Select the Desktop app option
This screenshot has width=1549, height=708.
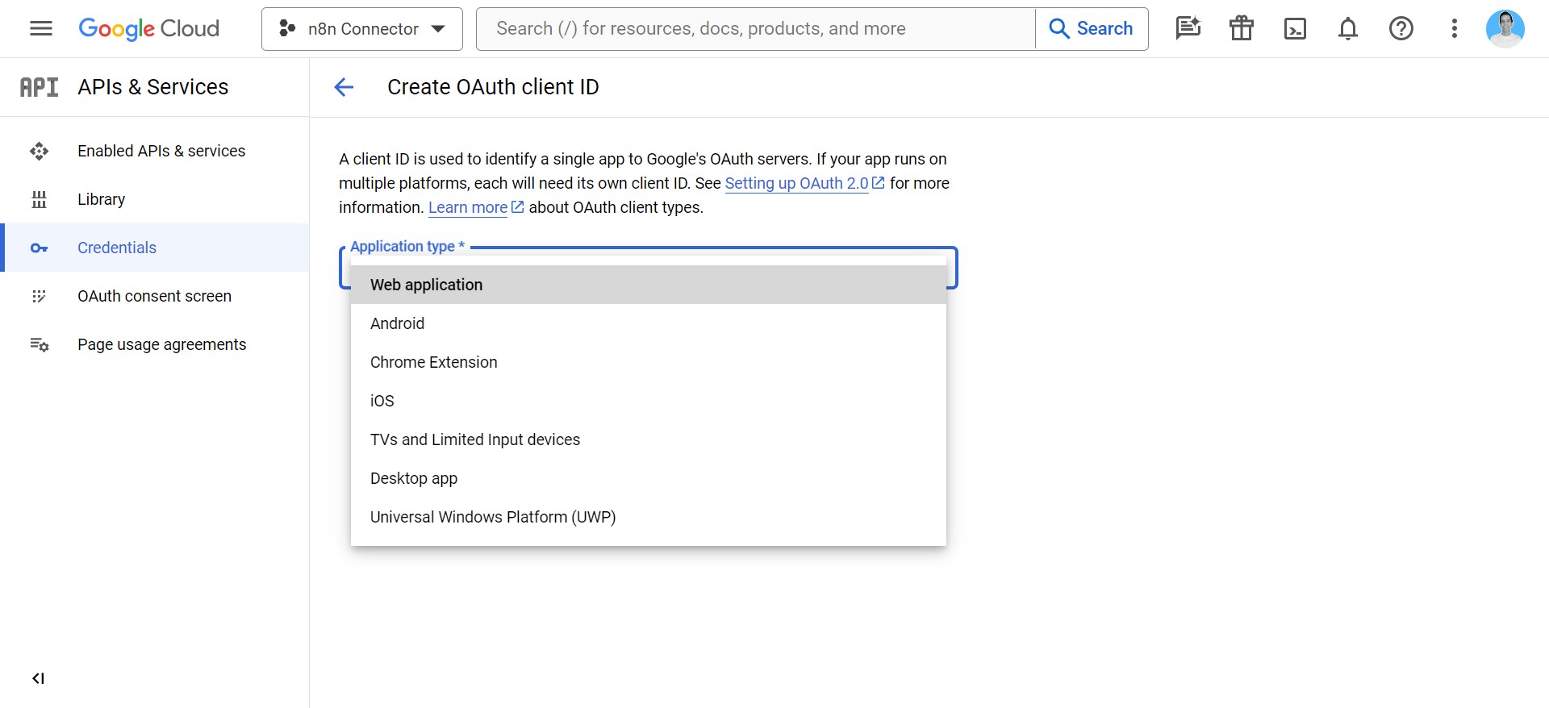point(649,478)
